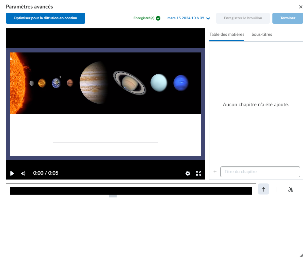Select the seek arrow tool

coord(263,189)
